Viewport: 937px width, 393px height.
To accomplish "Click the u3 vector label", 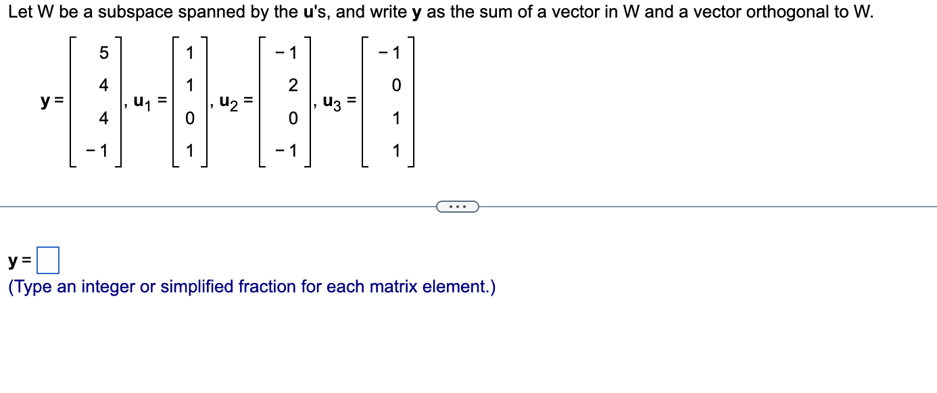I will (331, 101).
